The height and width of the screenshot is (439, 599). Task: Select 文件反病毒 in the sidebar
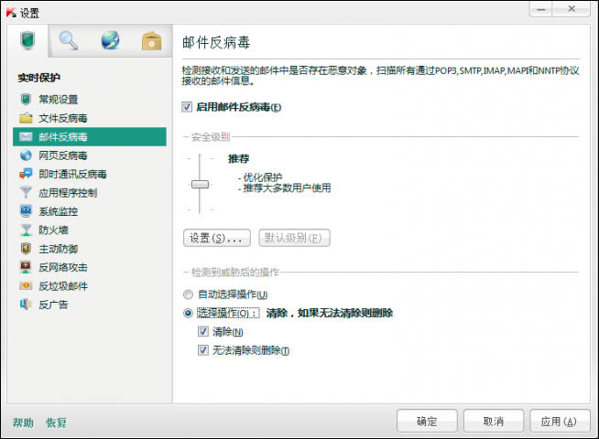click(90, 118)
